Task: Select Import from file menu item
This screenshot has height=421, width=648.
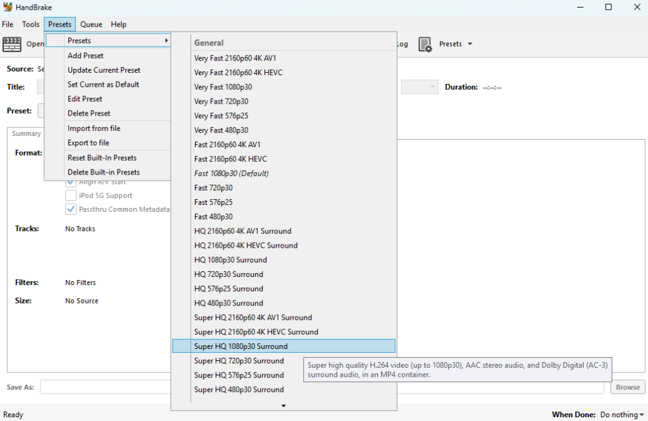Action: 94,128
